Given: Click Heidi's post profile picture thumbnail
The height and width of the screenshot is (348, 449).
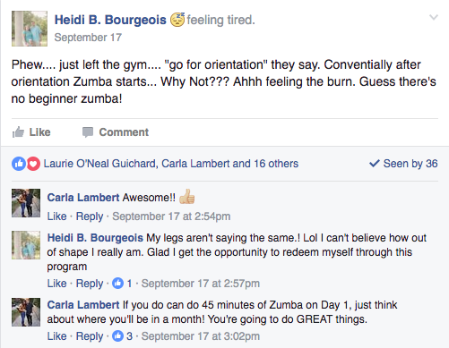Looking at the screenshot, I should (x=30, y=29).
